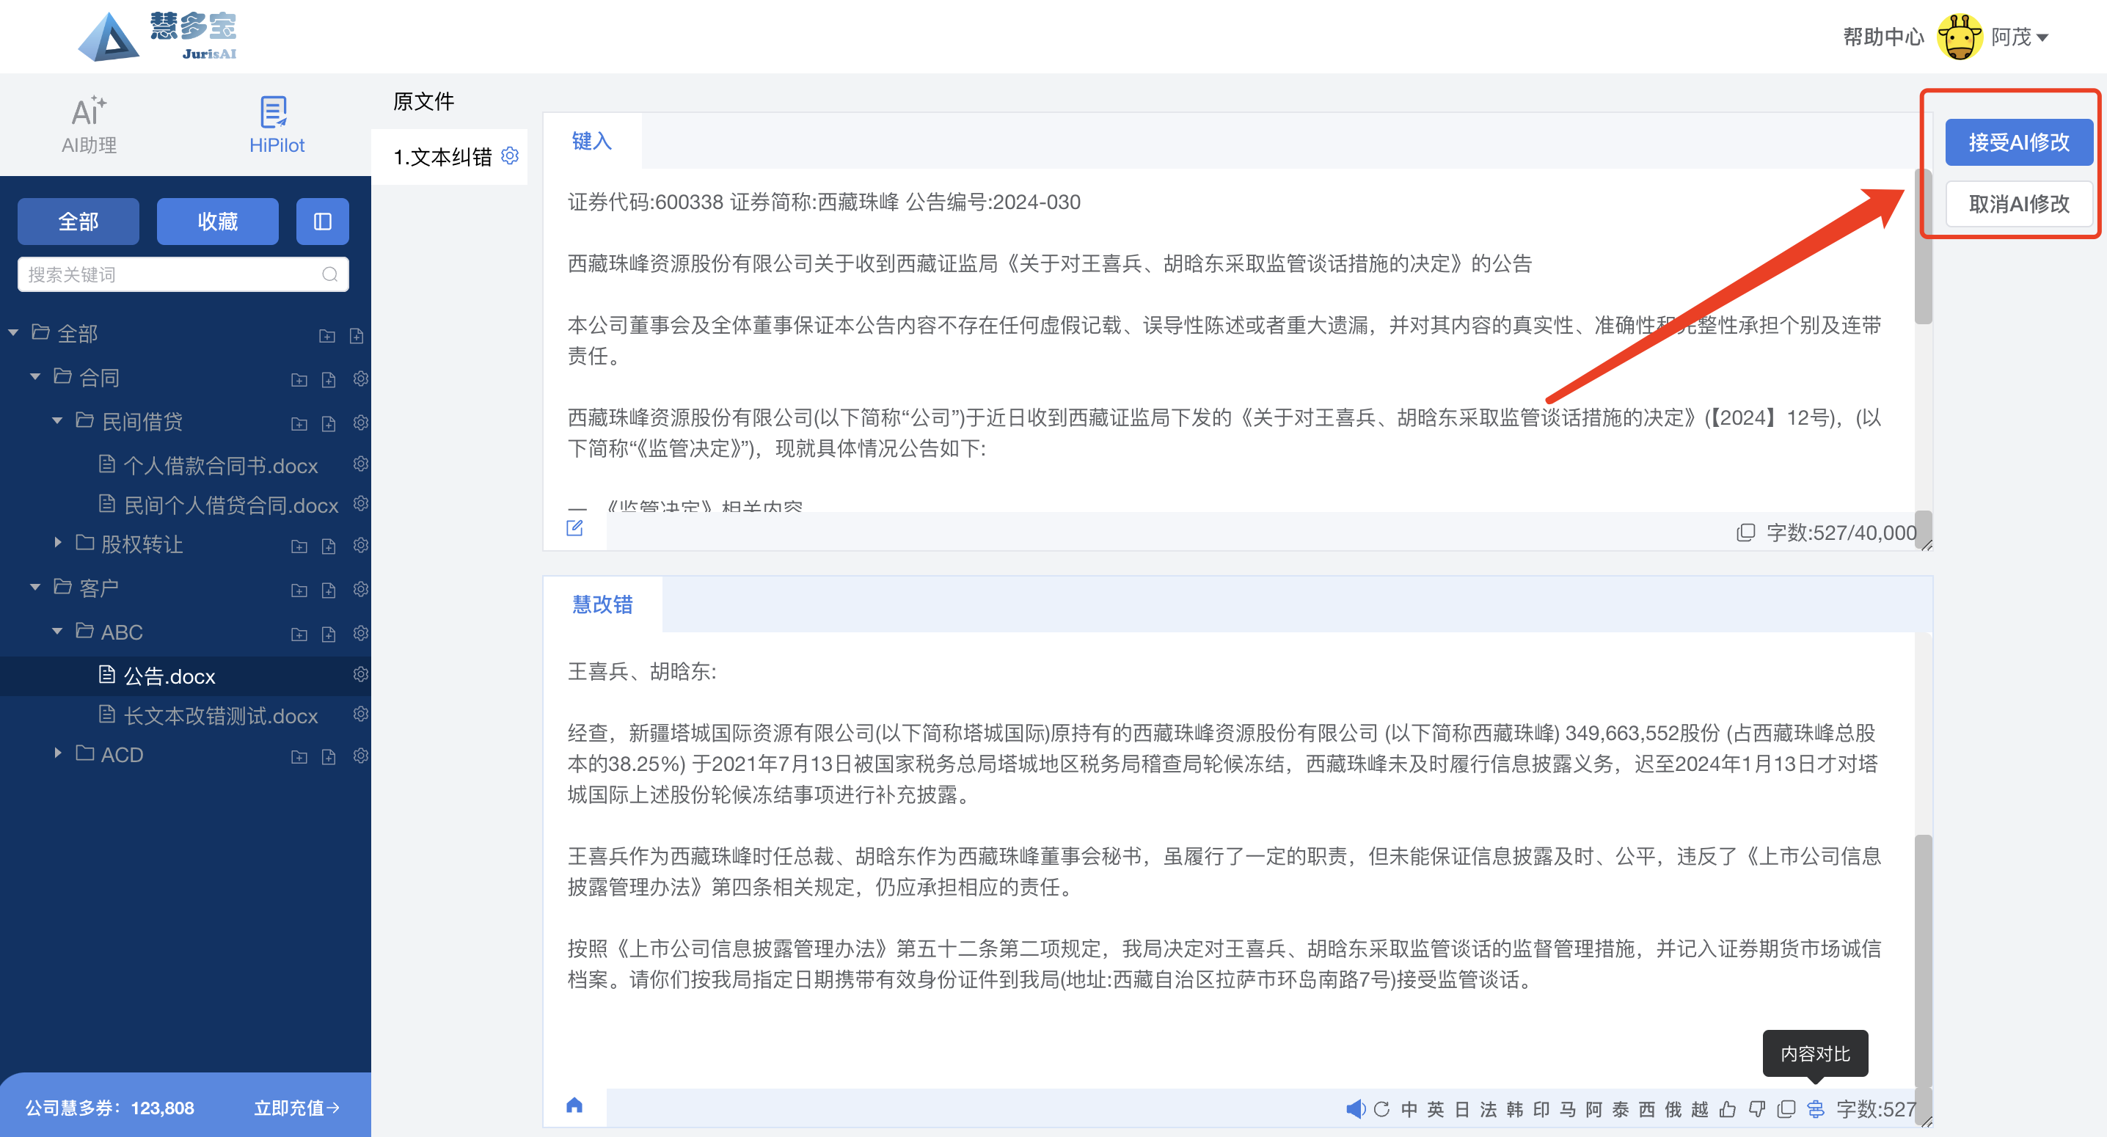Click the 慧多宝 JurisAI logo
Viewport: 2107px width, 1137px height.
pos(157,37)
